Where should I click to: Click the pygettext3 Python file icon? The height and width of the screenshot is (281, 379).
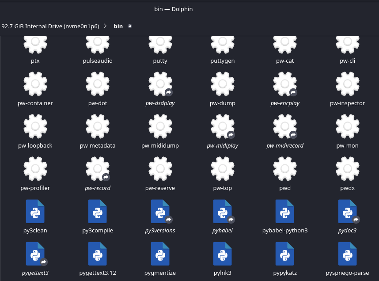(35, 254)
